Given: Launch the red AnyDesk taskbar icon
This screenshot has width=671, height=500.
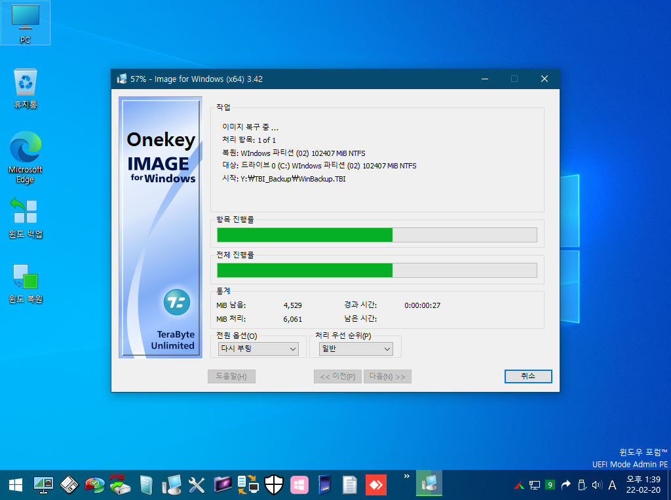Looking at the screenshot, I should click(x=376, y=485).
